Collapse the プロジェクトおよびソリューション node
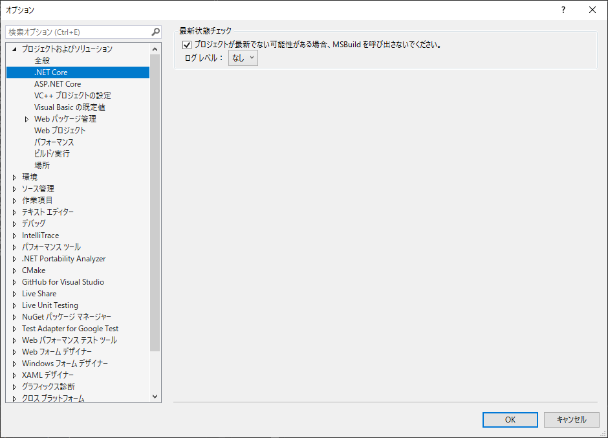This screenshot has width=608, height=438. (14, 48)
